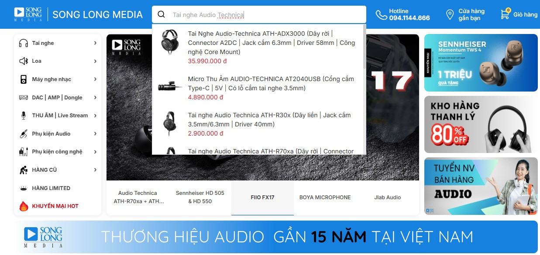Viewport: 540px width, 255px height.
Task: Click the speaker icon beside Loa
Action: [24, 61]
